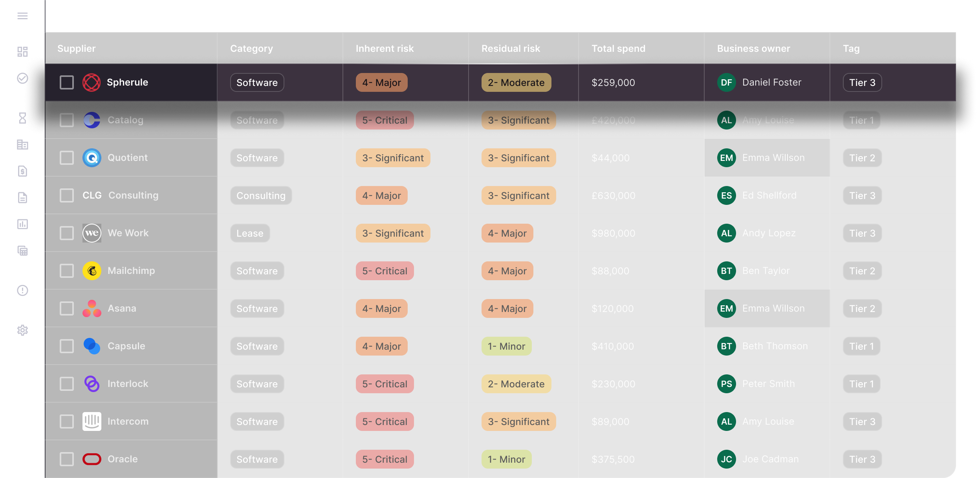The image size is (978, 478).
Task: Click Joe Cadman's JC avatar
Action: [x=726, y=459]
